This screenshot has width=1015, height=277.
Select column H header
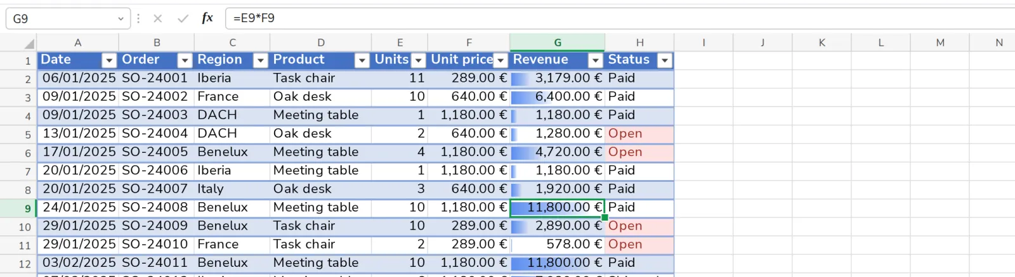click(x=639, y=42)
